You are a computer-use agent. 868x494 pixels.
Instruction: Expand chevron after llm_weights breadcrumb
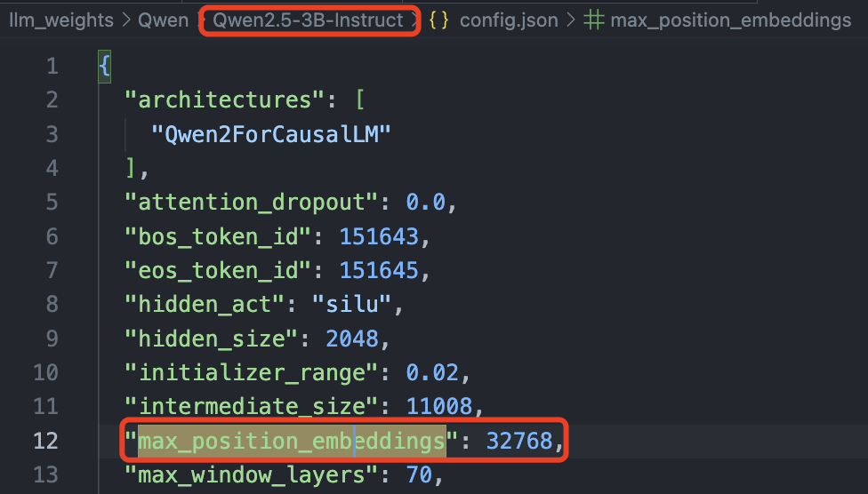[x=126, y=20]
